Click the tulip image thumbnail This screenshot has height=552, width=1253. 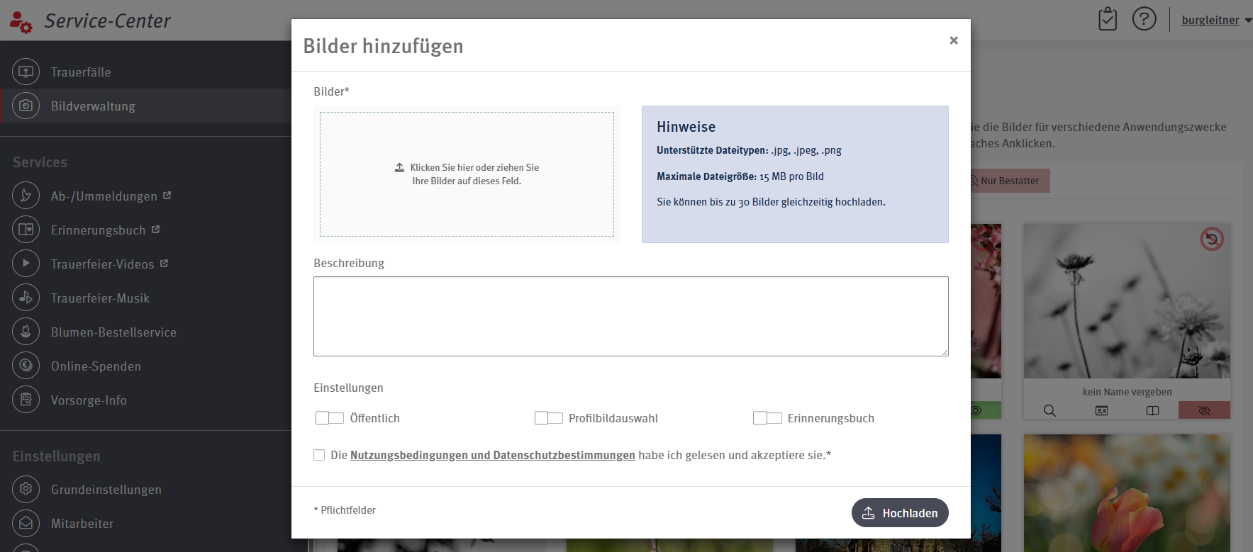tap(1127, 493)
